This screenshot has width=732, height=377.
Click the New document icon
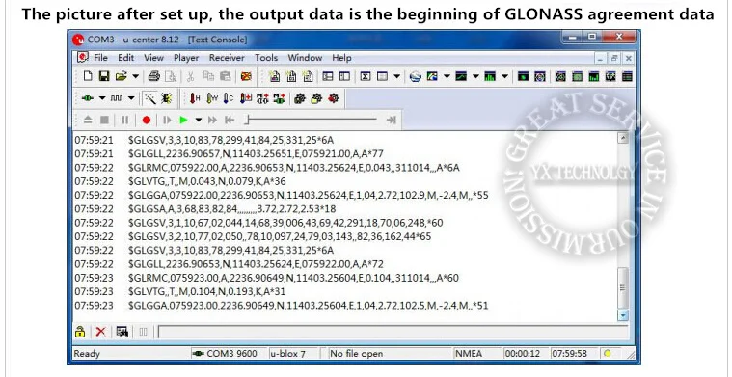(88, 76)
